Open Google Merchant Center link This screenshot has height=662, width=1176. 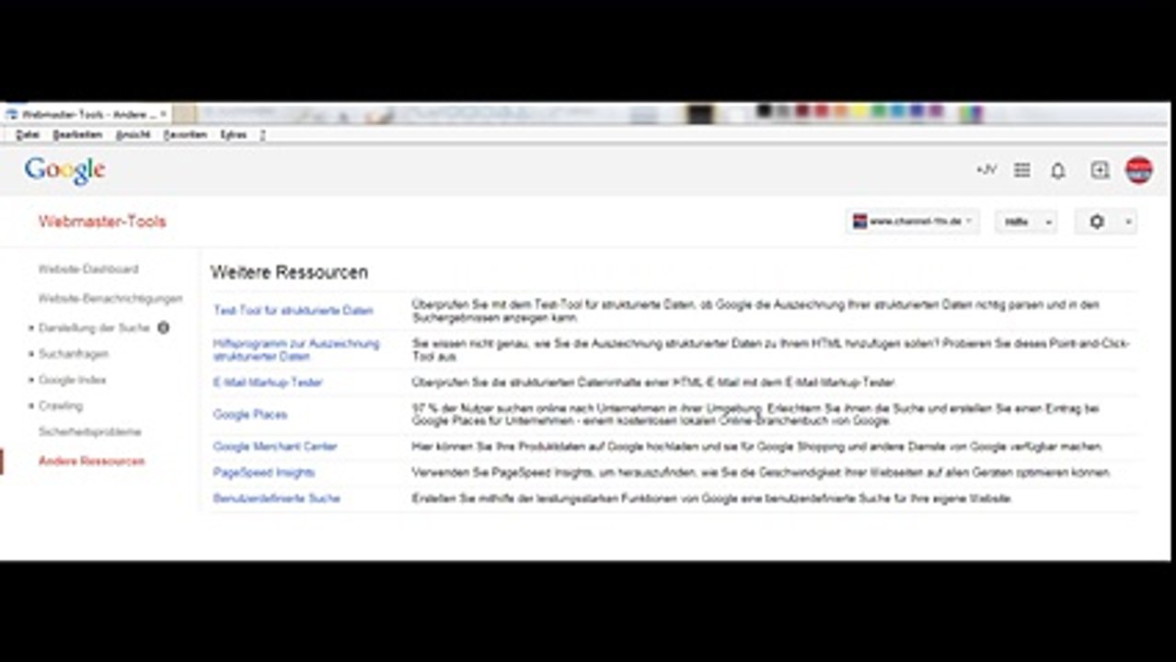(x=275, y=447)
